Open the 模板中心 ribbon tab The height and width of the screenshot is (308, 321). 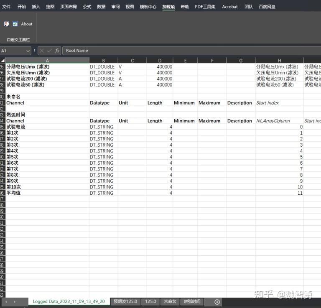(x=148, y=7)
